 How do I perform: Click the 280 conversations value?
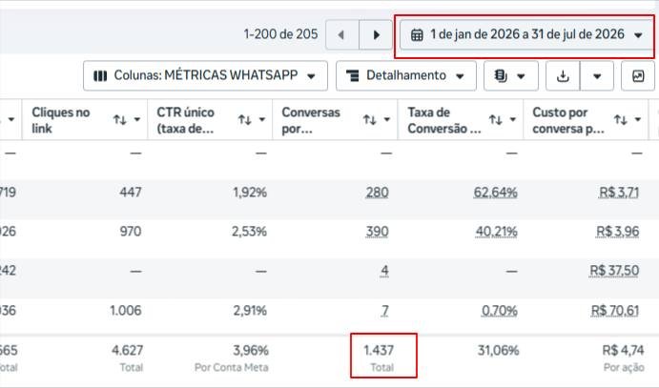point(377,193)
